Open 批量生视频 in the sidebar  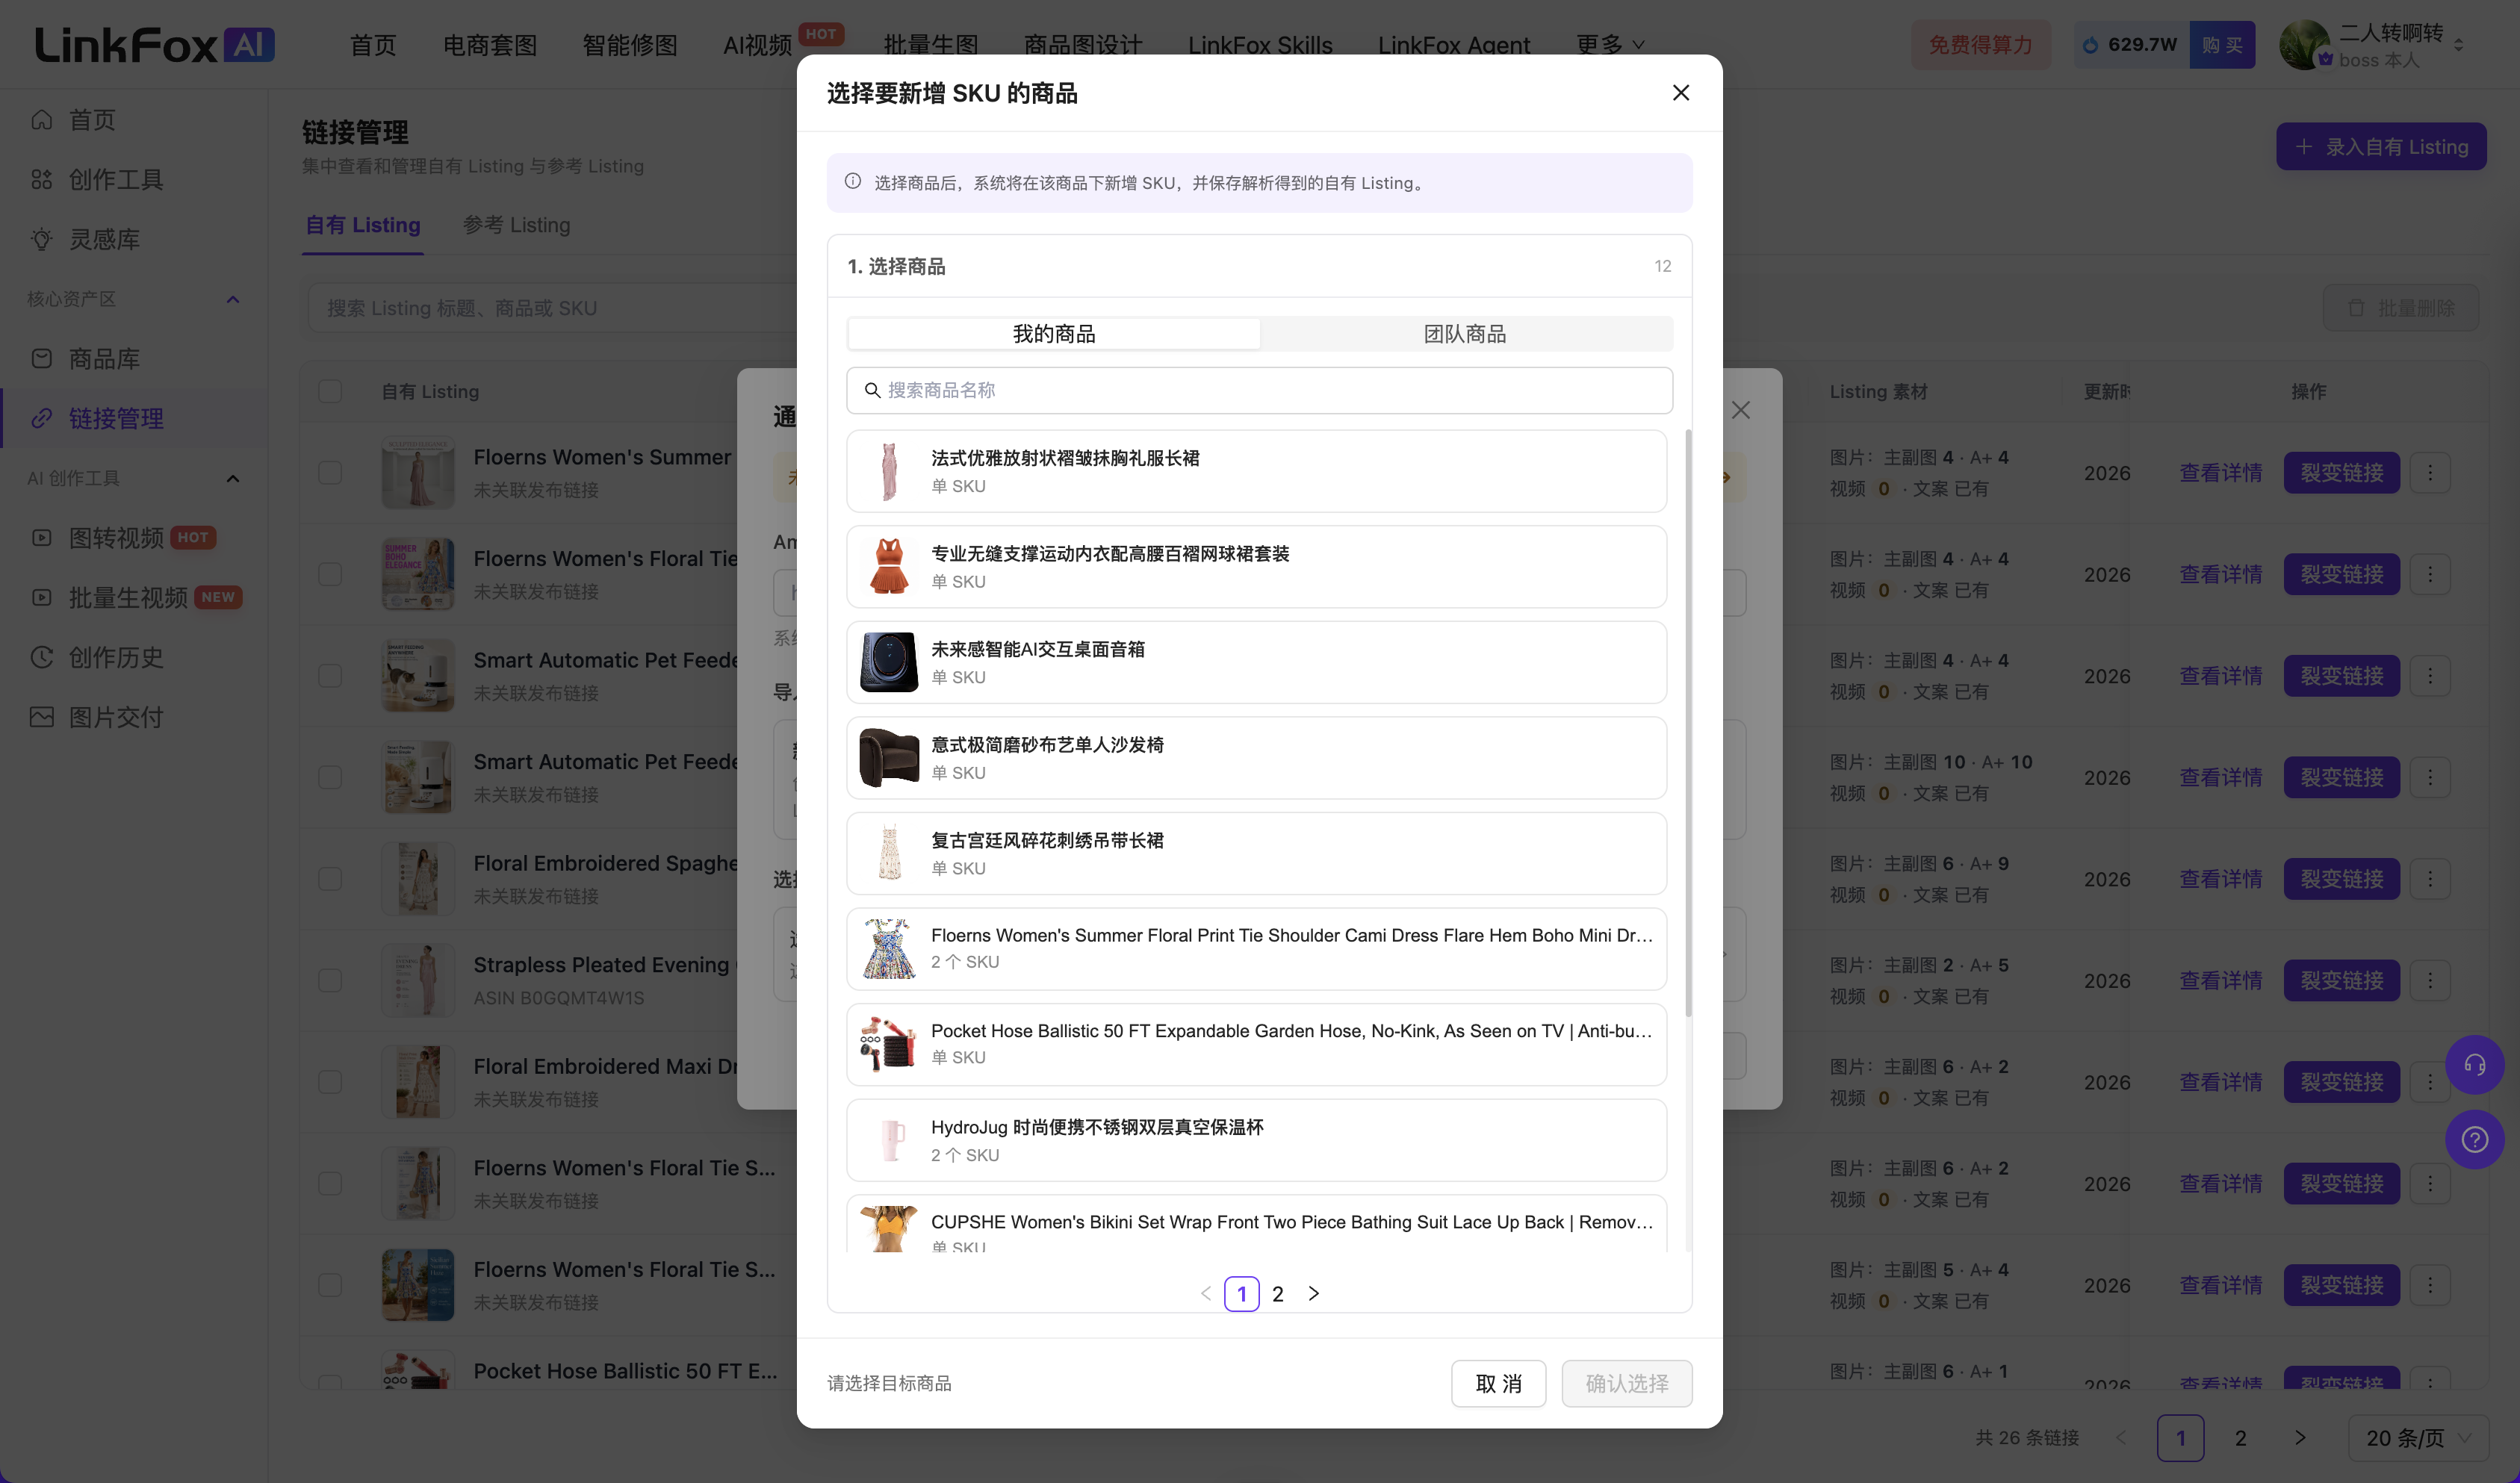tap(128, 598)
